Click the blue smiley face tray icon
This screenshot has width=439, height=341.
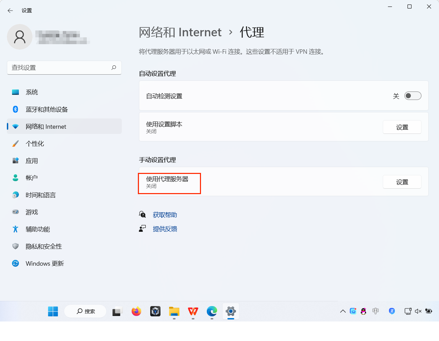353,311
